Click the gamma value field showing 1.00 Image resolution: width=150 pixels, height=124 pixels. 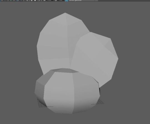tap(61, 0)
